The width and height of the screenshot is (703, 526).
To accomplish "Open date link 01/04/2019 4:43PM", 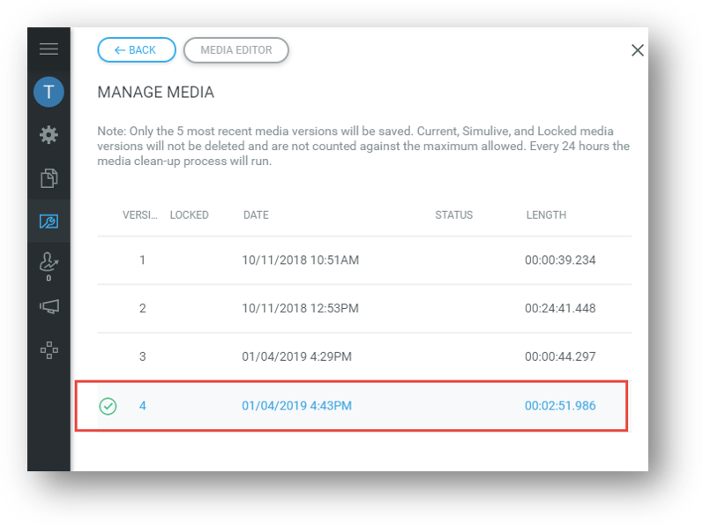I will coord(296,406).
